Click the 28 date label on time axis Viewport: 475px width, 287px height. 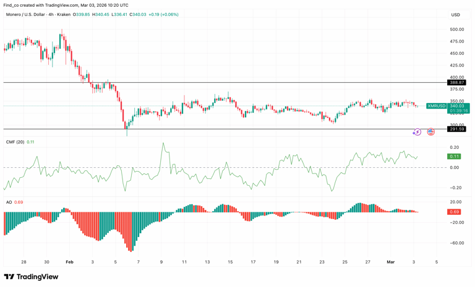click(x=24, y=262)
